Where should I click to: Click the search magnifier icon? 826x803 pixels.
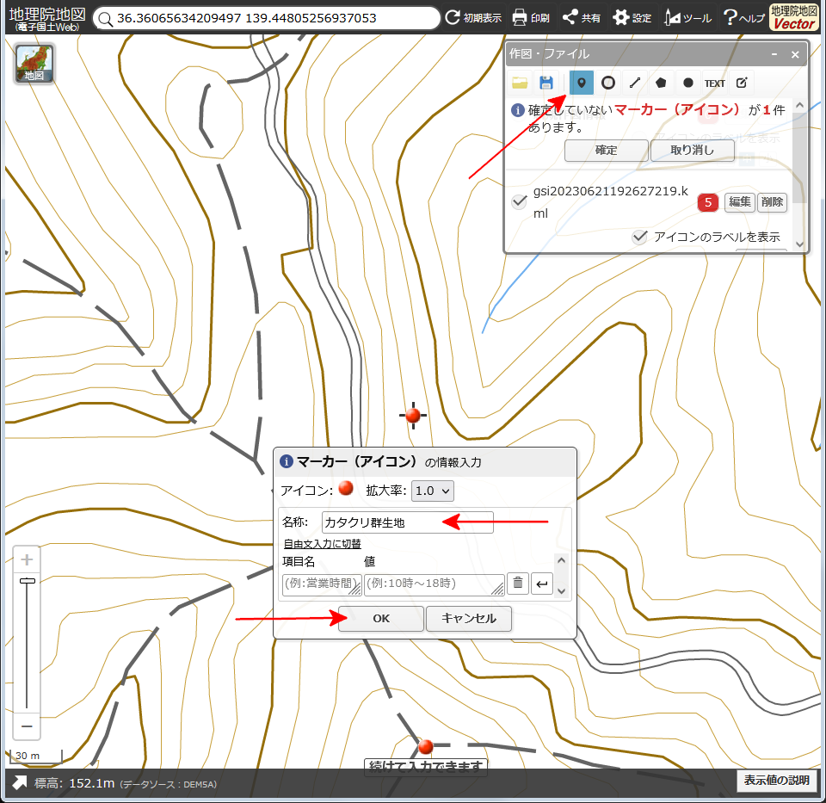(x=105, y=19)
